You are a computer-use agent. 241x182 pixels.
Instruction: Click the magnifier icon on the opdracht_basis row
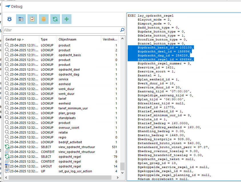click(7, 55)
